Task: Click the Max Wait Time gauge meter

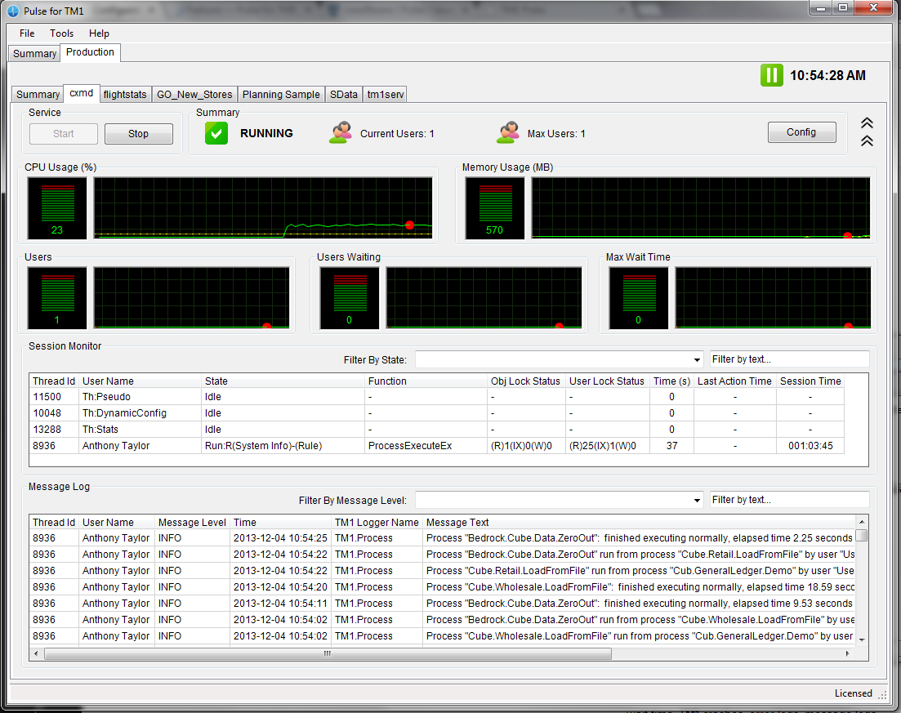Action: (639, 297)
